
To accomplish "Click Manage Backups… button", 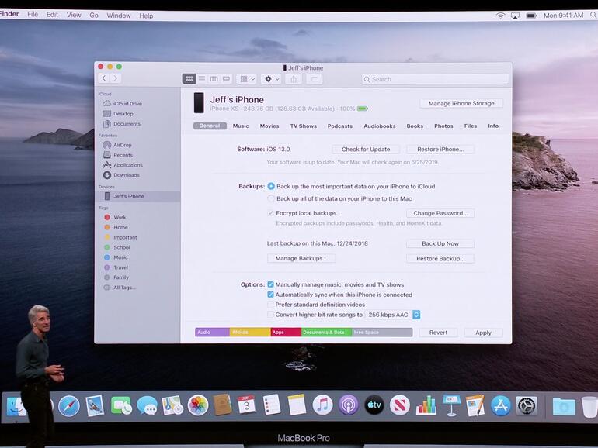I will pyautogui.click(x=301, y=258).
